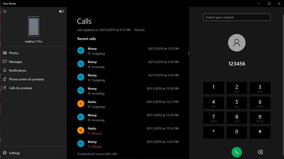Viewport: 284px width, 159px height.
Task: Click the dialed number 123456 contact avatar
Action: coord(236,43)
